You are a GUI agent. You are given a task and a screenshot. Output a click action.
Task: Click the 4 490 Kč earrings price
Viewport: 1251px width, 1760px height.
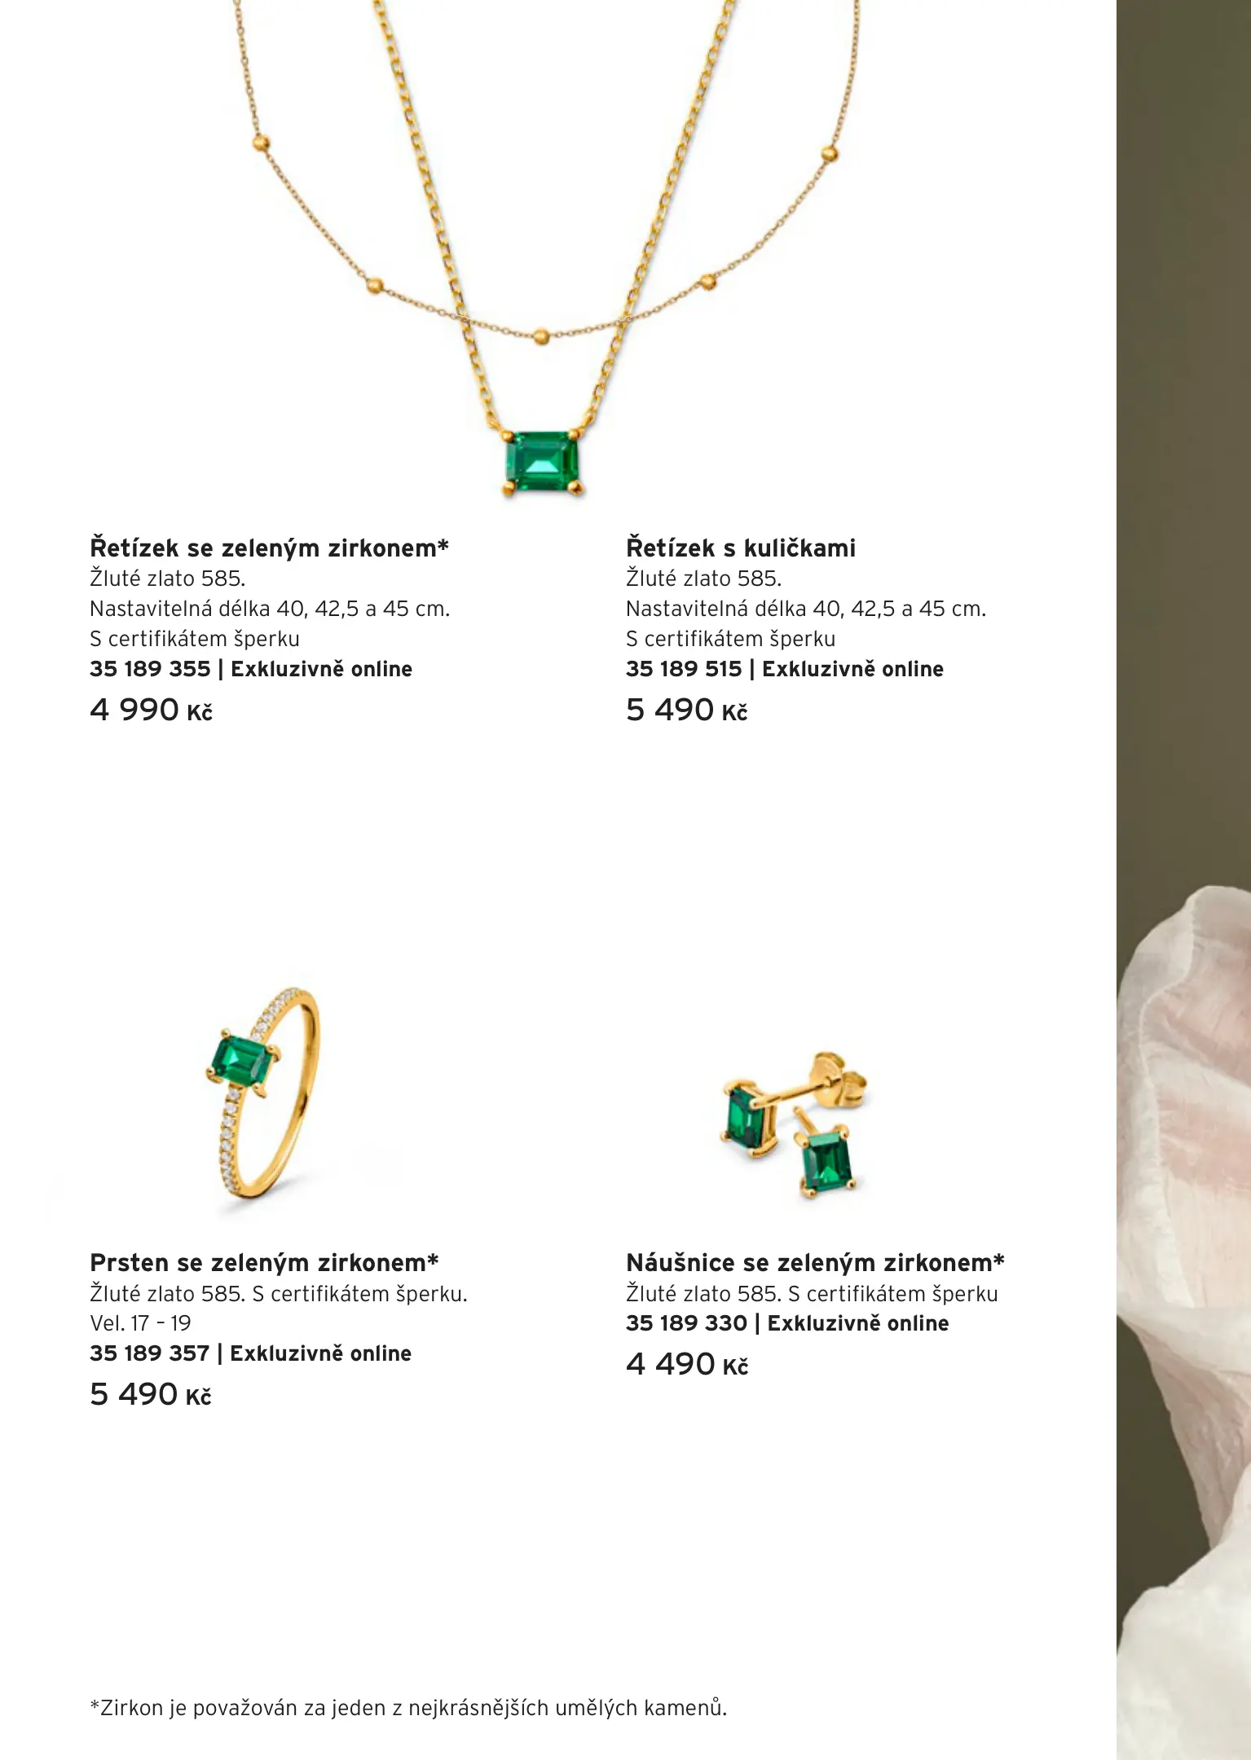click(x=686, y=1364)
